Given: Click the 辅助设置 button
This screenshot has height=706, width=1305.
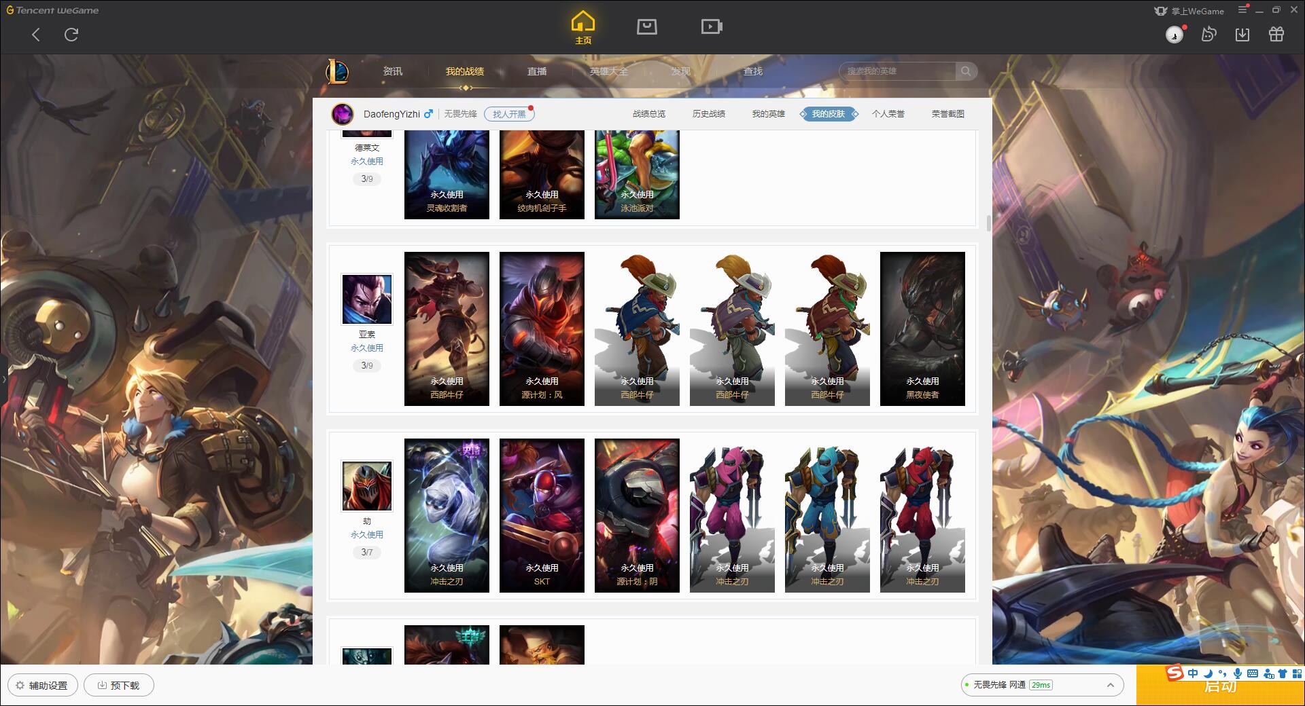Looking at the screenshot, I should (x=42, y=685).
